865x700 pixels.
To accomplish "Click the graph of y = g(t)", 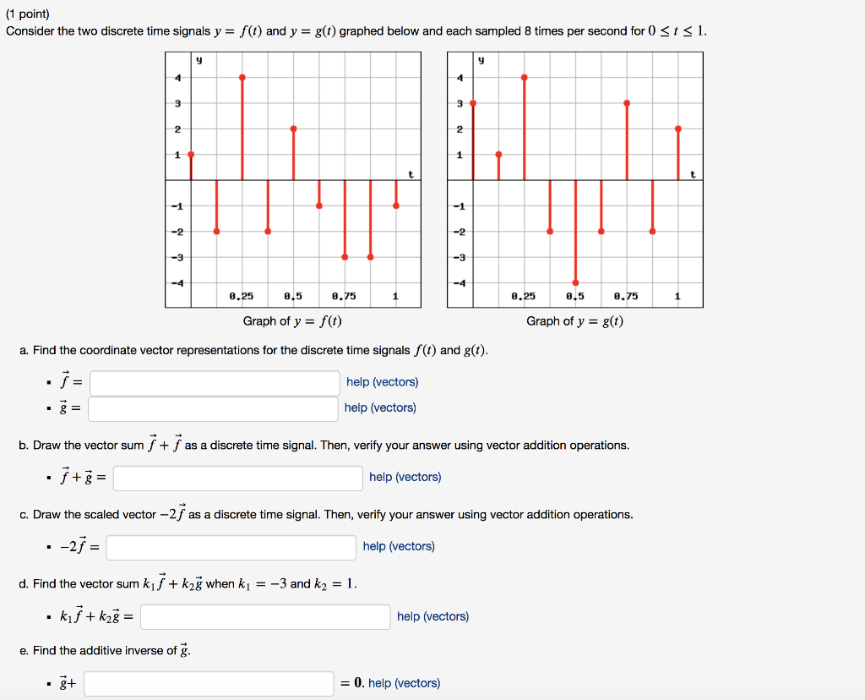I will [574, 178].
